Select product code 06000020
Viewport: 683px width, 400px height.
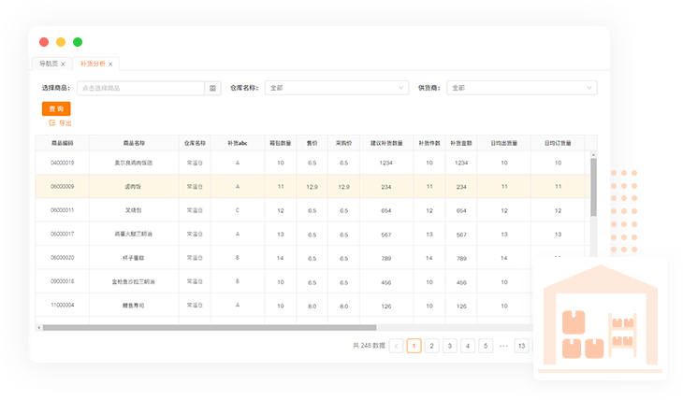(x=63, y=258)
